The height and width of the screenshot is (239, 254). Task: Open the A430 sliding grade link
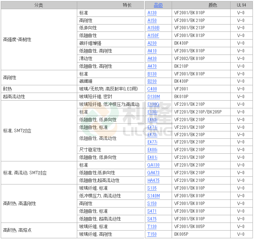[x=152, y=59]
